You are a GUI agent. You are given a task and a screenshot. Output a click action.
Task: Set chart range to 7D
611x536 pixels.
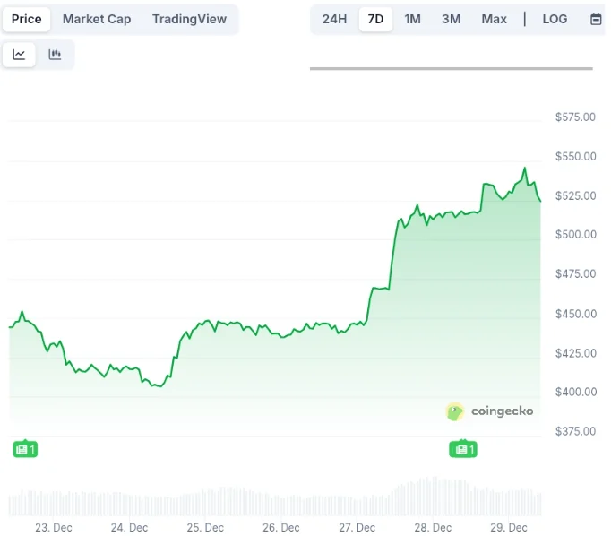[375, 19]
